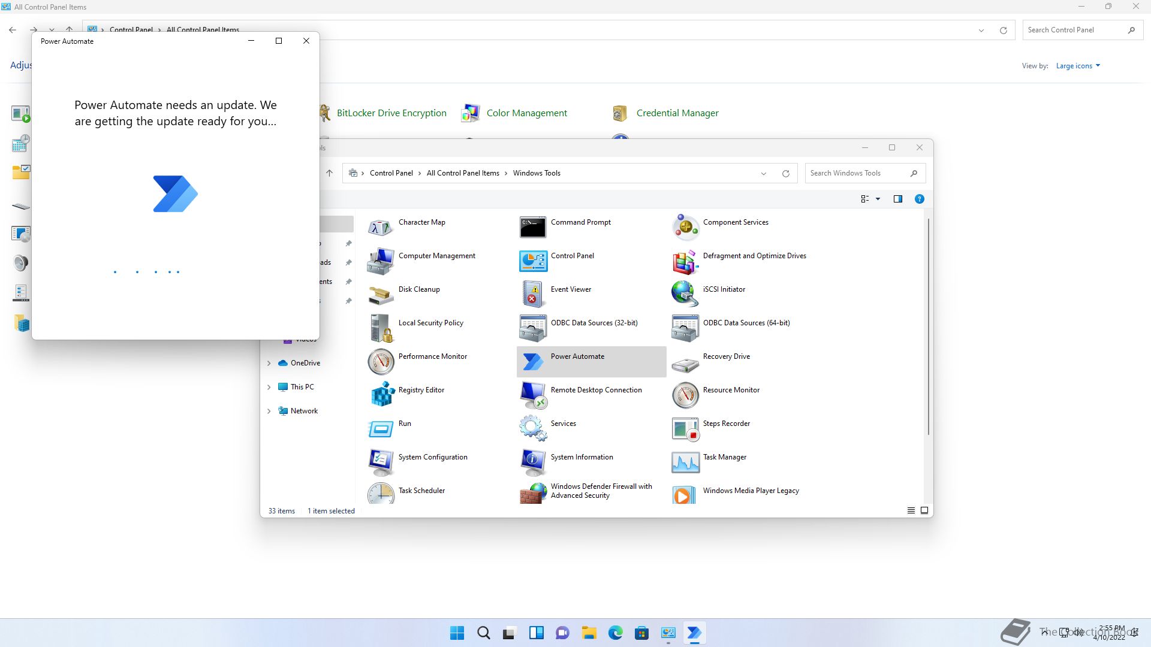Screen dimensions: 1151x647
Task: Click the Search Windows Tools field
Action: pyautogui.click(x=865, y=173)
